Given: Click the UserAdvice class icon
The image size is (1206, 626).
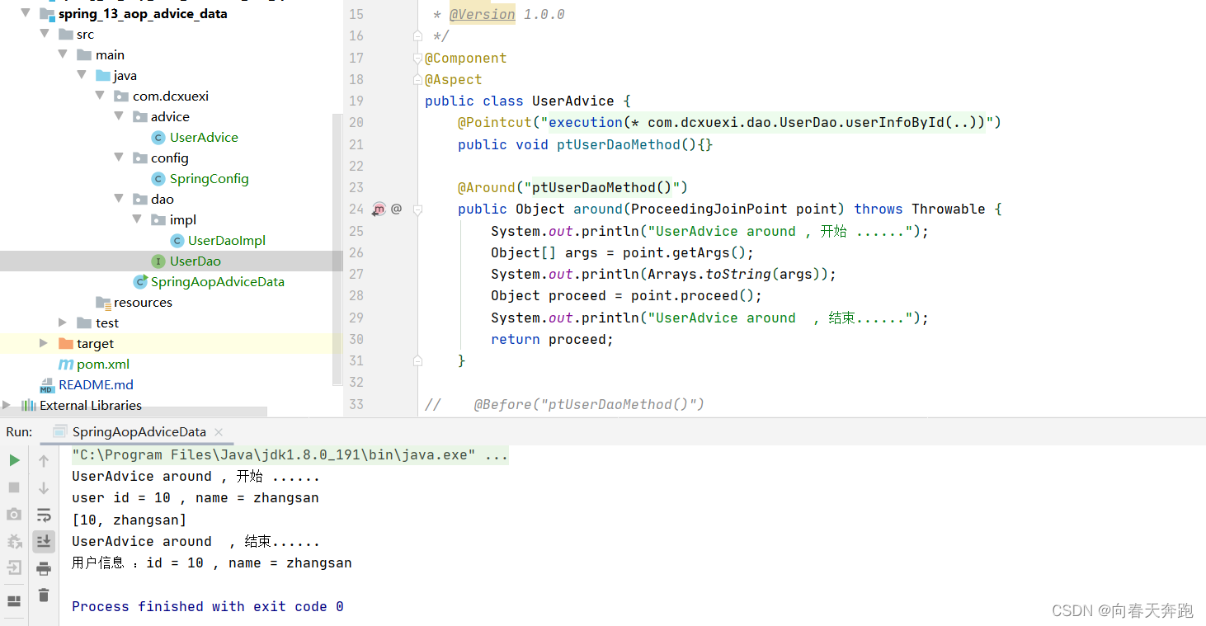Looking at the screenshot, I should point(158,137).
